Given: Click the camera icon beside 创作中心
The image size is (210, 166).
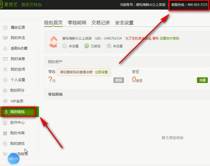Looking at the screenshot, I should (x=5, y=123).
